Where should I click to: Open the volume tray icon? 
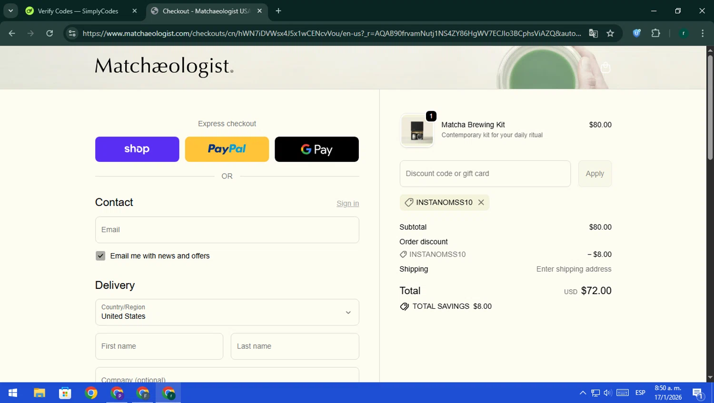[x=607, y=393]
